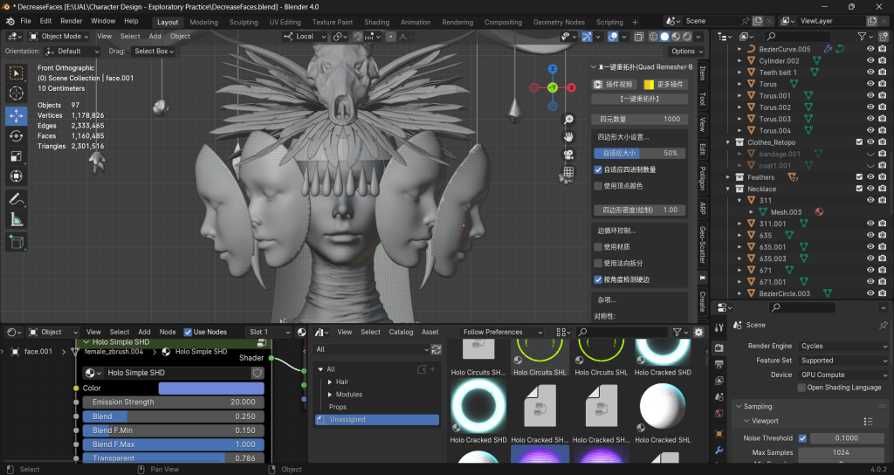This screenshot has height=475, width=894.
Task: Open Device GPU Compute dropdown
Action: tap(842, 375)
